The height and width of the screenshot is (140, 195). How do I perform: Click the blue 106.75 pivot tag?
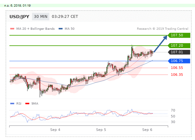pyautogui.click(x=179, y=61)
